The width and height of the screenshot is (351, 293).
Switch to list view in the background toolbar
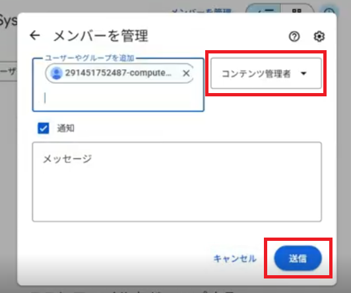tap(264, 9)
